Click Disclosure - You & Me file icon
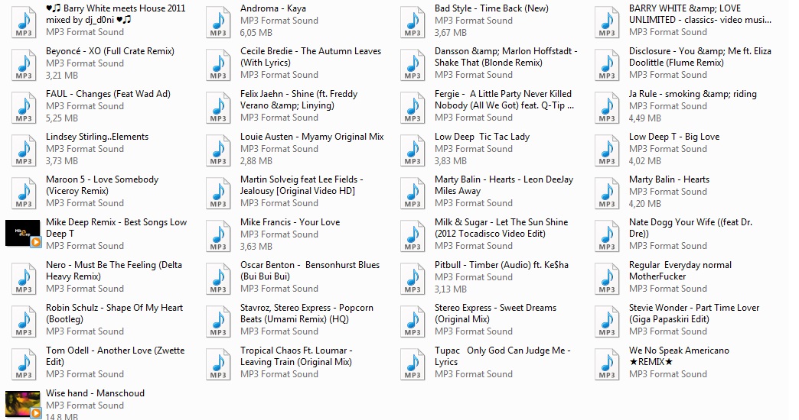 coord(607,65)
